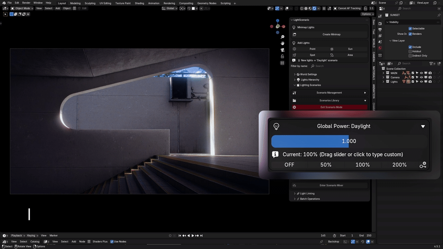
Task: Open the Global transform orientation dropdown
Action: tap(170, 8)
